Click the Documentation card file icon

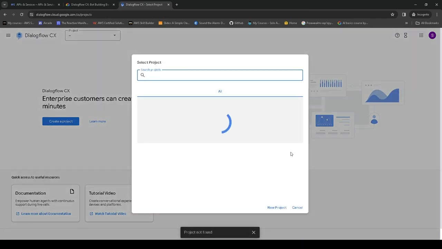[x=72, y=192]
